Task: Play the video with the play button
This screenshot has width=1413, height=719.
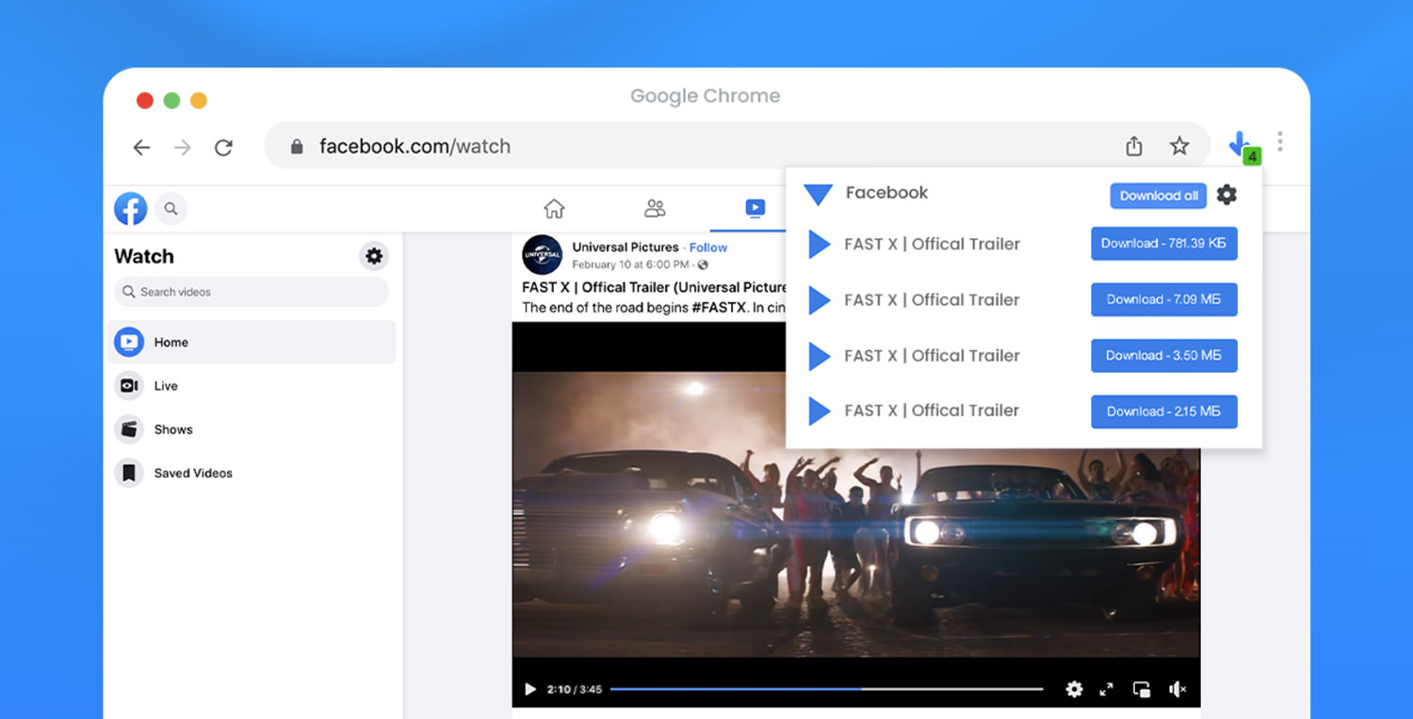Action: 530,690
